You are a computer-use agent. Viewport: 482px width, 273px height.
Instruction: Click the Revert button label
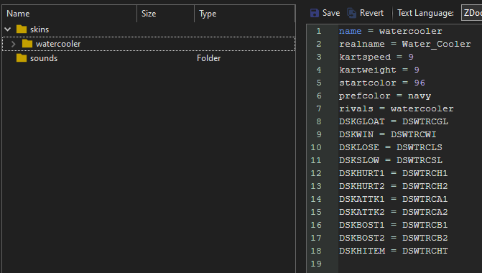pyautogui.click(x=371, y=13)
